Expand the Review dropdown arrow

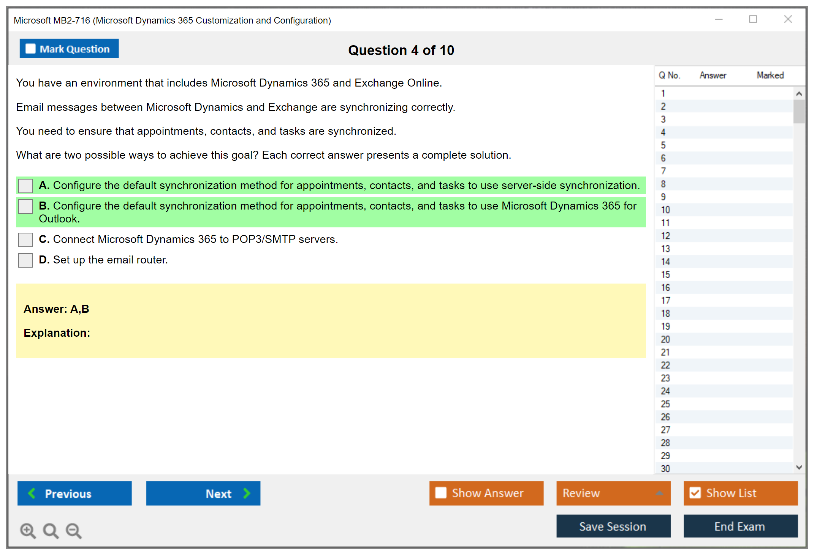(x=660, y=493)
